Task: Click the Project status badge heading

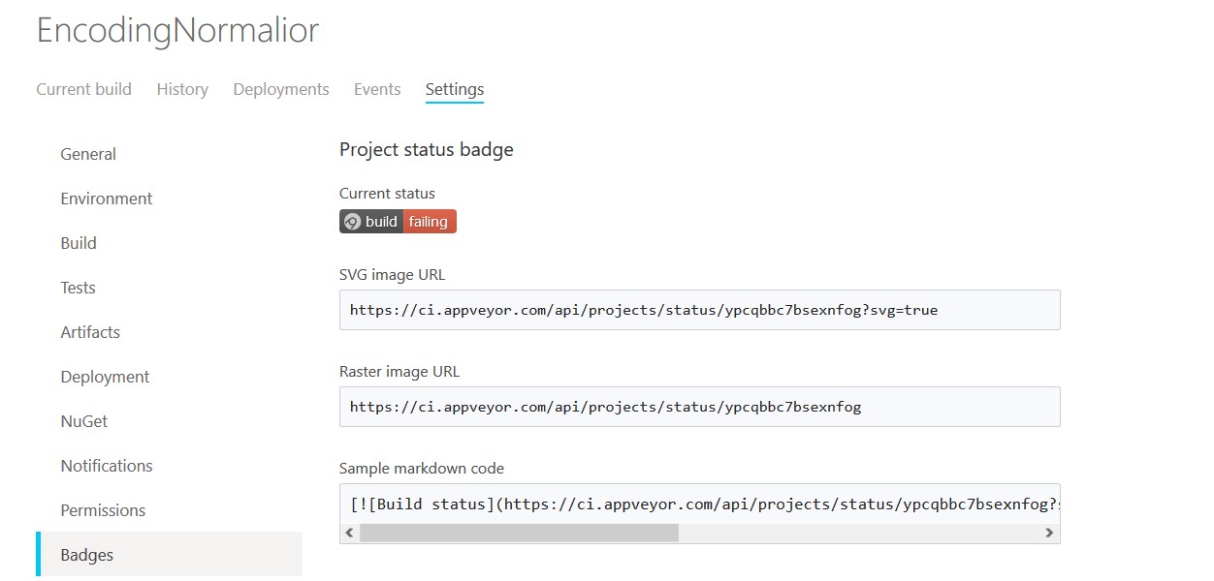Action: click(x=427, y=149)
